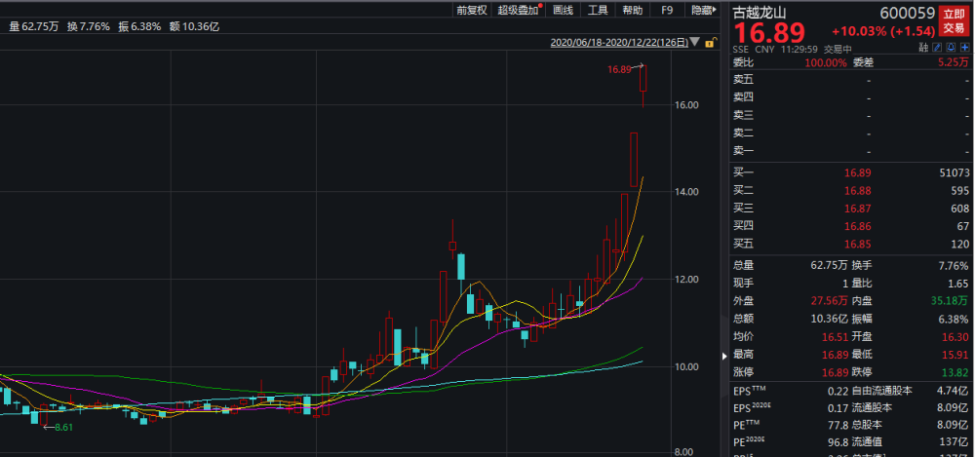Select the 画线 drawing tool

563,10
